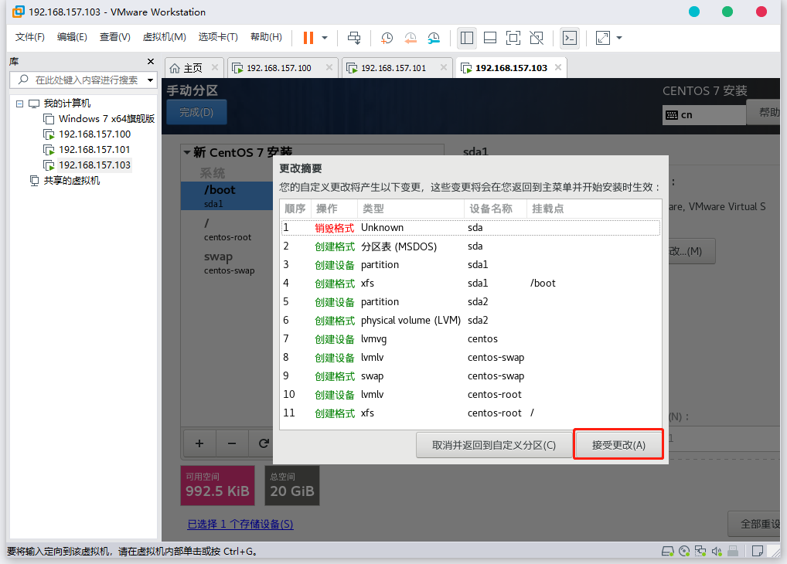787x564 pixels.
Task: Take a snapshot of this virtual machine
Action: click(x=387, y=38)
